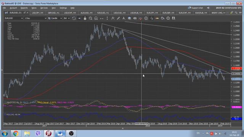
Task: Click the panel expander arrow below chart
Action: [123, 129]
